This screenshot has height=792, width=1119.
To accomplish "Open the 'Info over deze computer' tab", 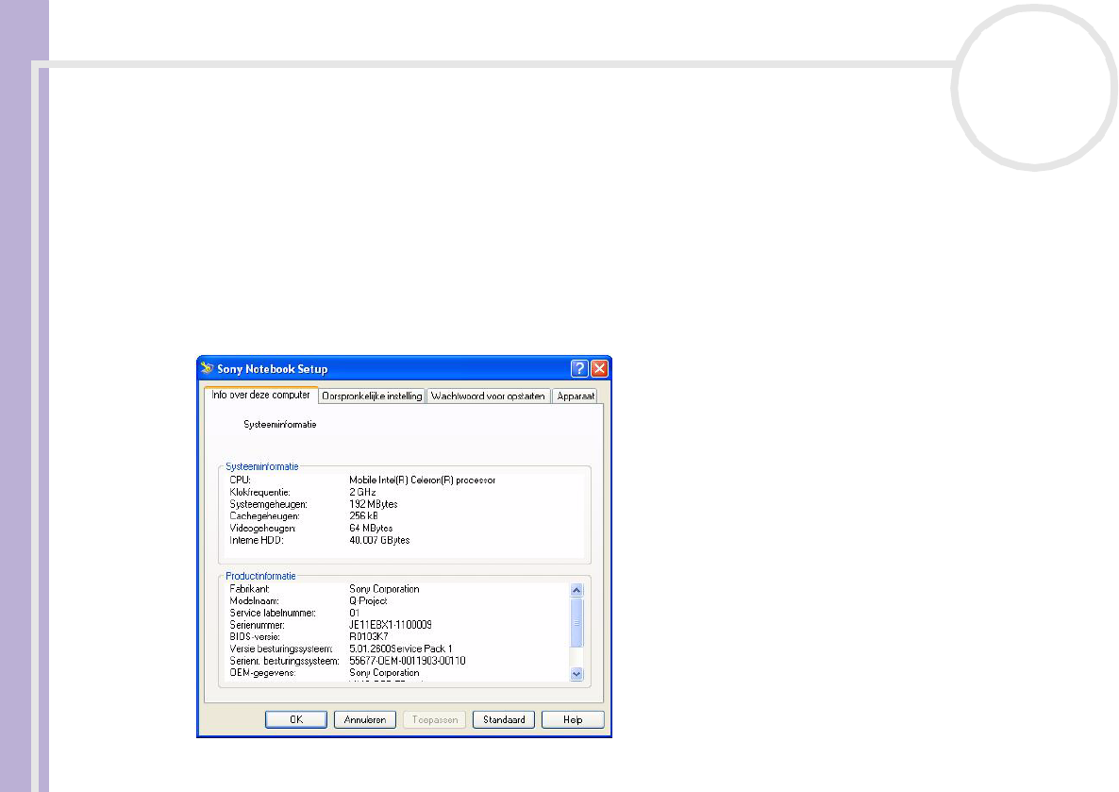I will pos(260,395).
